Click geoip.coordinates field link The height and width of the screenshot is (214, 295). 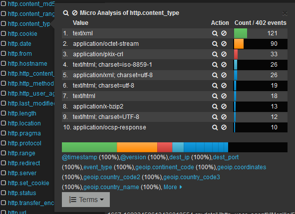pos(242,167)
